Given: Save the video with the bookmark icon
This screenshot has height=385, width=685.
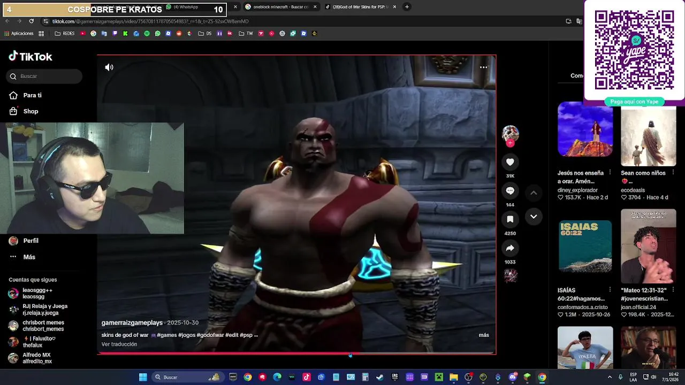Looking at the screenshot, I should click(x=510, y=219).
